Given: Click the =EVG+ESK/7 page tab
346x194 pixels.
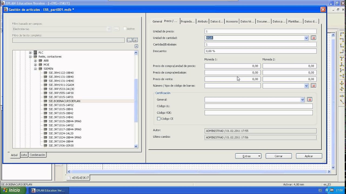Looking at the screenshot, I should coord(78,178).
